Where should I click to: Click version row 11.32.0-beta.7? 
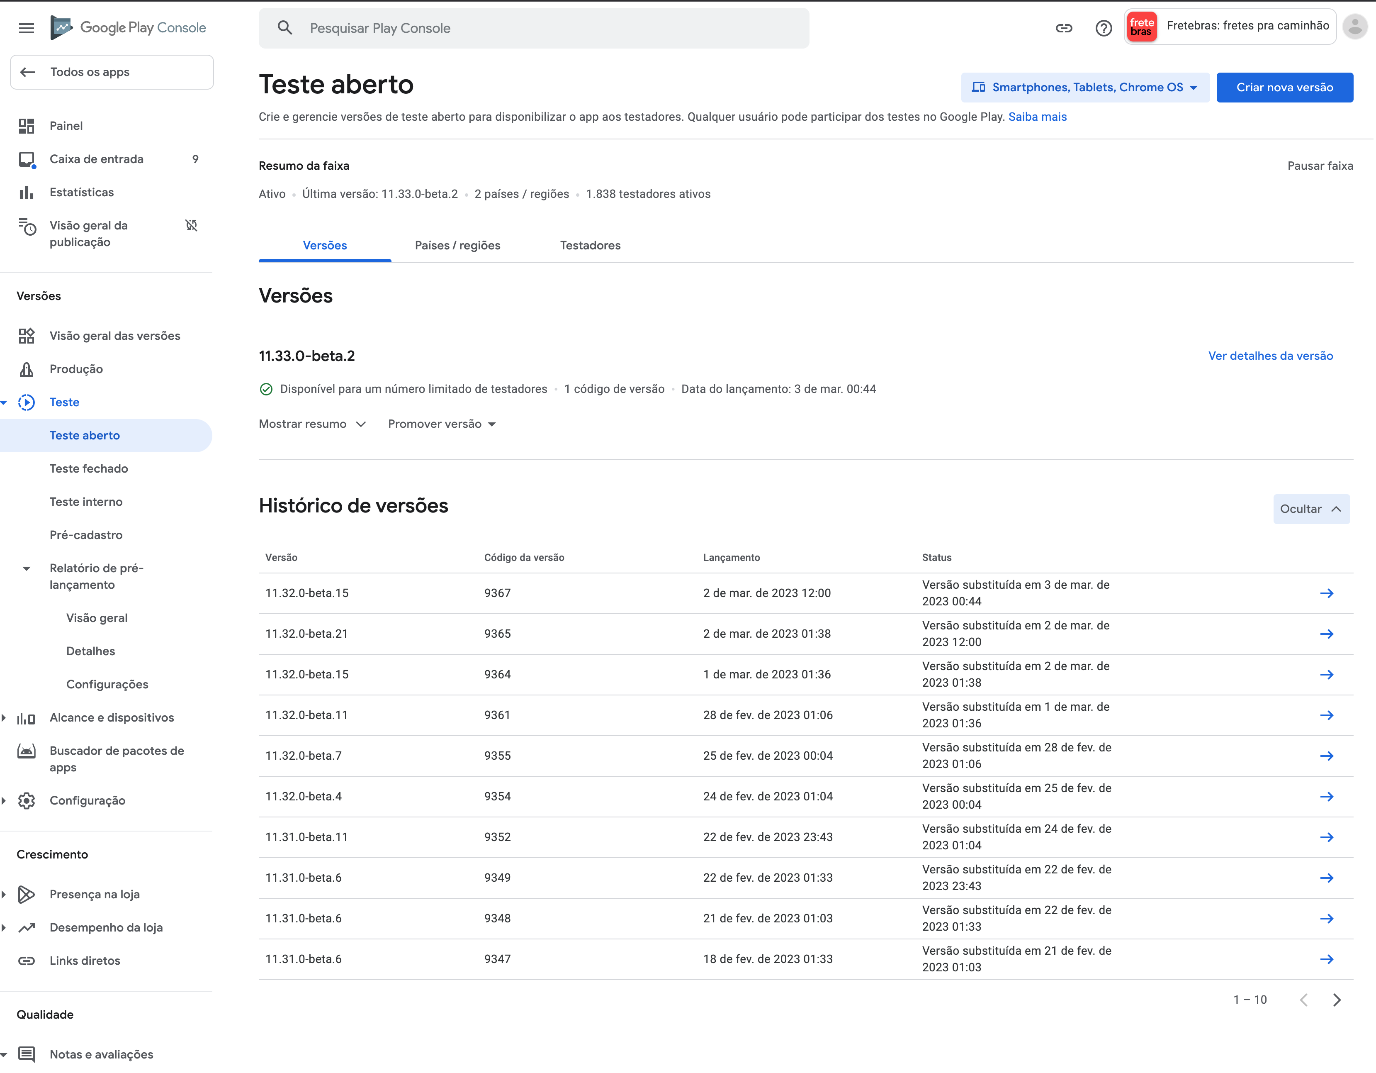click(806, 756)
